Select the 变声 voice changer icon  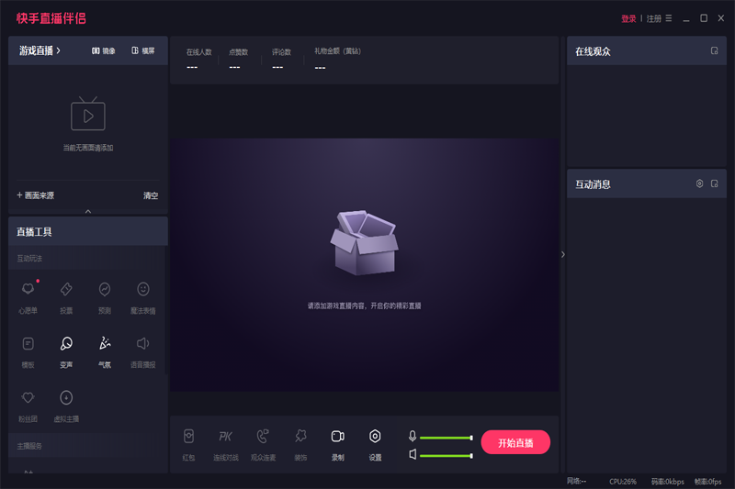point(66,344)
